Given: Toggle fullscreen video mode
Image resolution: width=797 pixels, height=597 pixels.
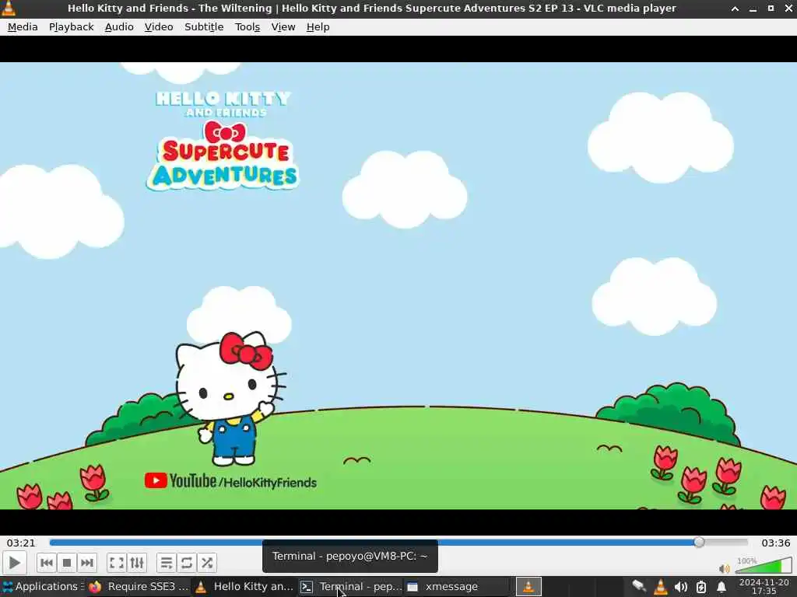Looking at the screenshot, I should point(117,563).
